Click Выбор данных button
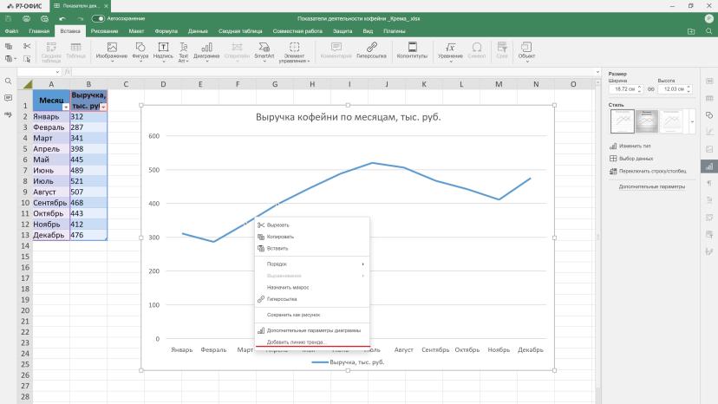718x404 pixels. (631, 159)
